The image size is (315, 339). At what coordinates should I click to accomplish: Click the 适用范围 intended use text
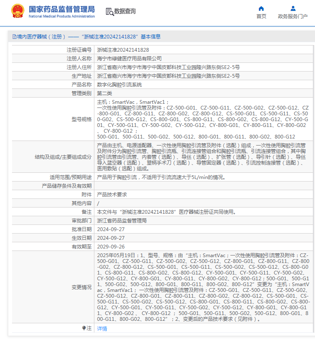(162, 177)
